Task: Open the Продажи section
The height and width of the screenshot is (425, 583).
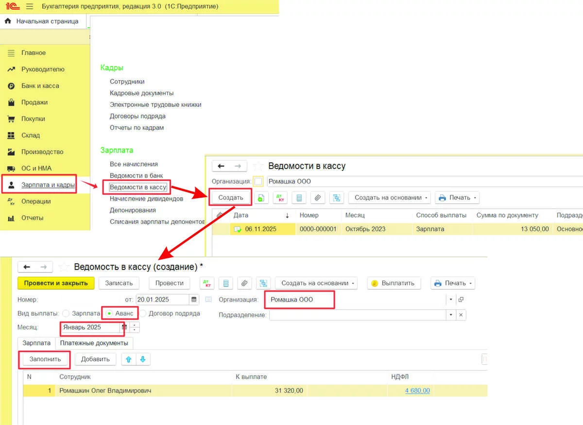Action: tap(34, 102)
